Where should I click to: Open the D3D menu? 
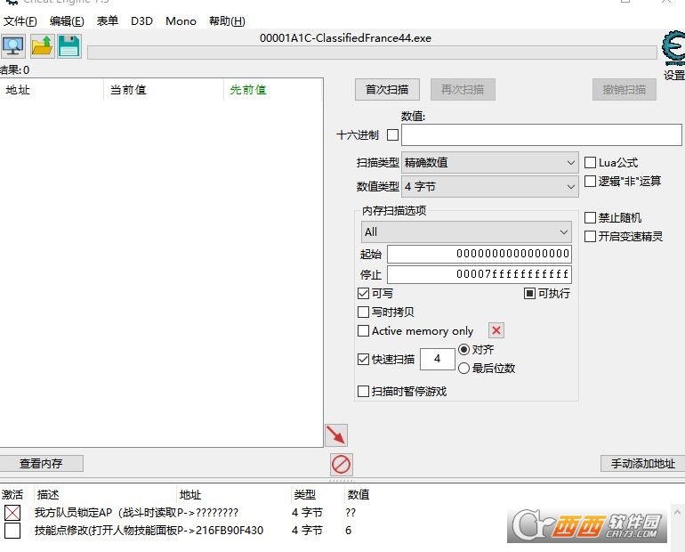pos(142,21)
